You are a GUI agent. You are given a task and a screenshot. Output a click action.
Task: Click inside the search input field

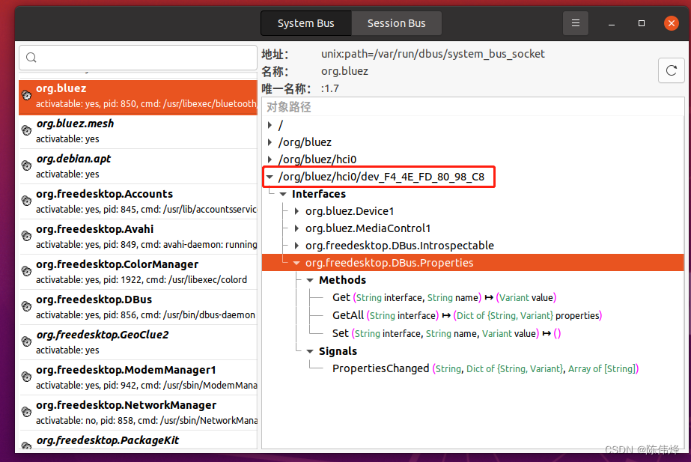[135, 57]
